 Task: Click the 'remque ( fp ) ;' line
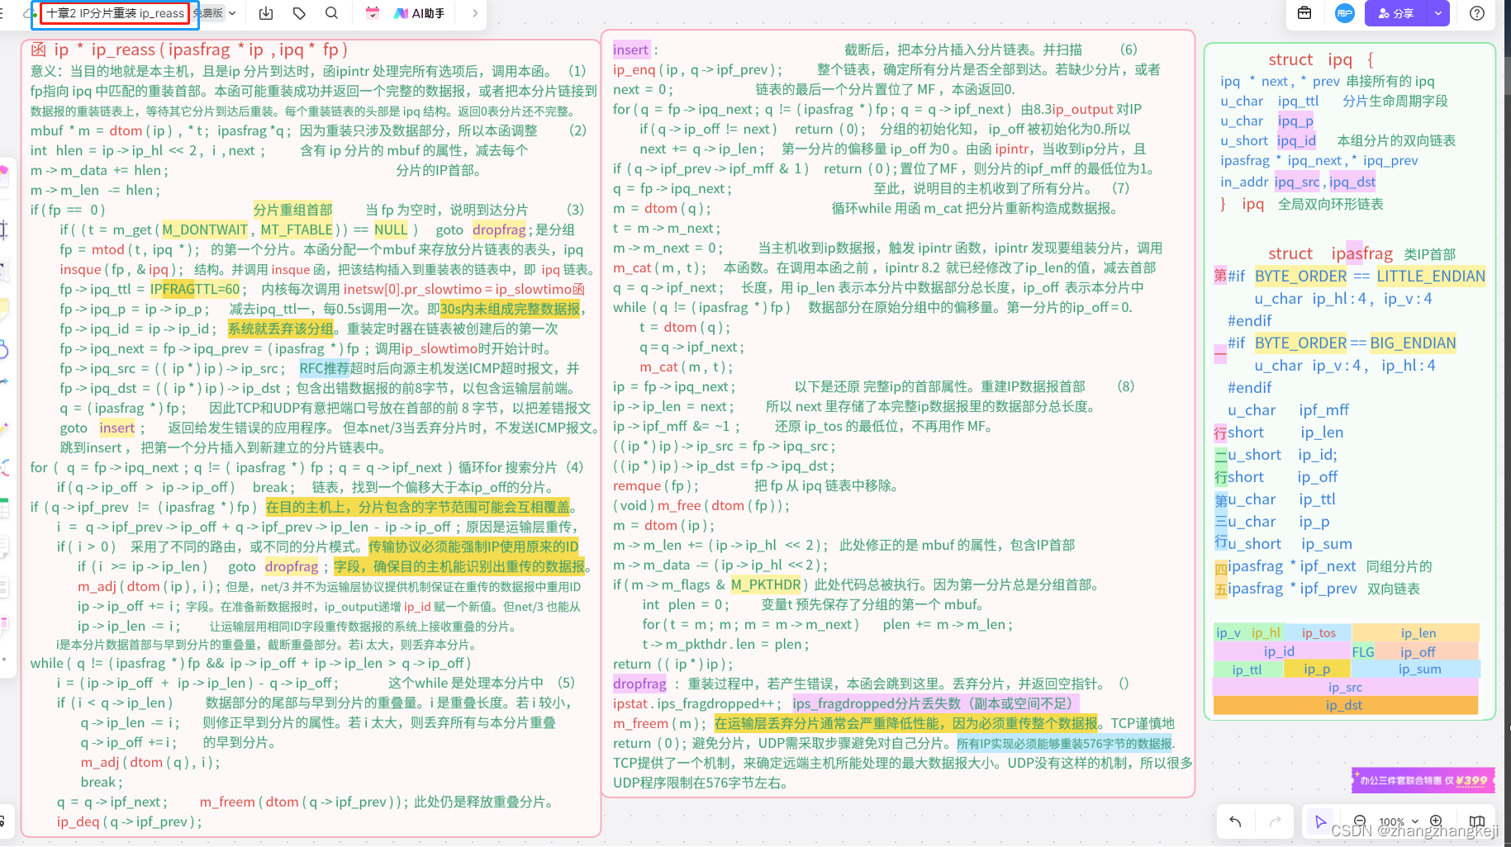[x=656, y=485]
